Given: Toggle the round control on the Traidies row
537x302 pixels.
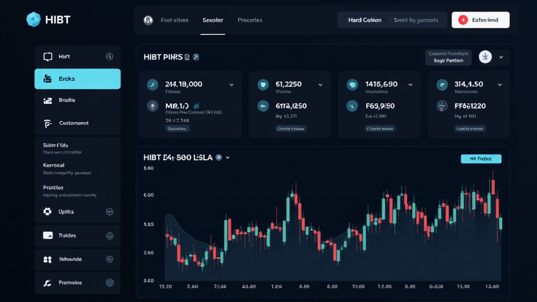Looking at the screenshot, I should [x=110, y=235].
